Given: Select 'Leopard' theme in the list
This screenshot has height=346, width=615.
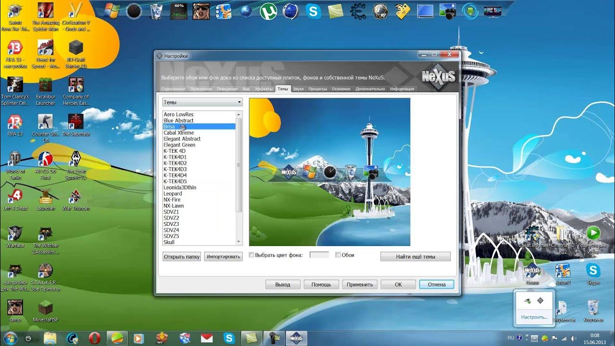Looking at the screenshot, I should [x=199, y=194].
